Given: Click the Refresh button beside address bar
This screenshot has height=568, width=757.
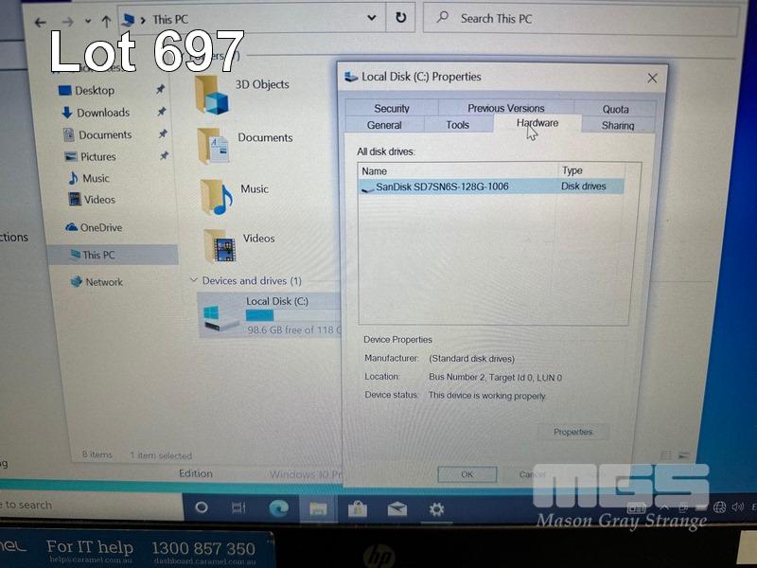Looking at the screenshot, I should [401, 18].
